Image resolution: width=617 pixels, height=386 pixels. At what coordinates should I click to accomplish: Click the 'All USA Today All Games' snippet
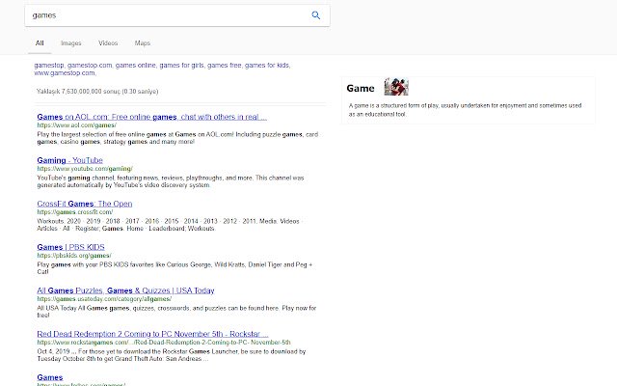tap(176, 311)
